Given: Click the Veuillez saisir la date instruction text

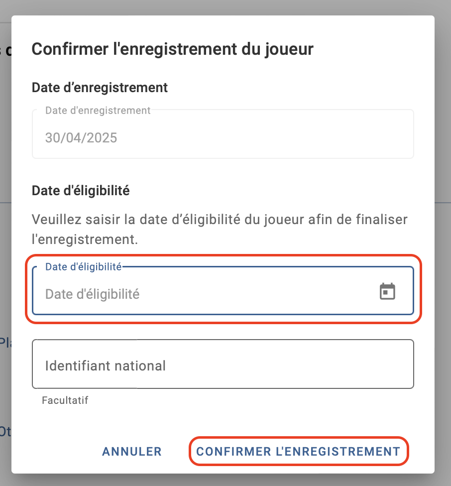Looking at the screenshot, I should click(x=220, y=230).
